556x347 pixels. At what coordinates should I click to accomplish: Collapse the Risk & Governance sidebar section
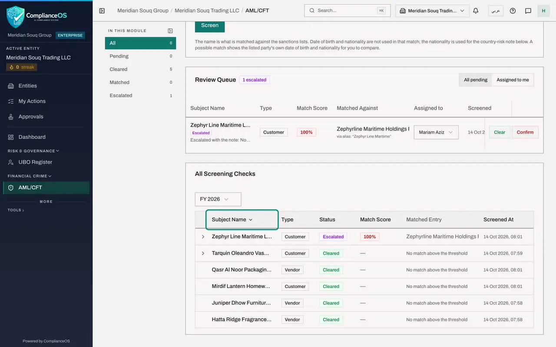point(33,151)
